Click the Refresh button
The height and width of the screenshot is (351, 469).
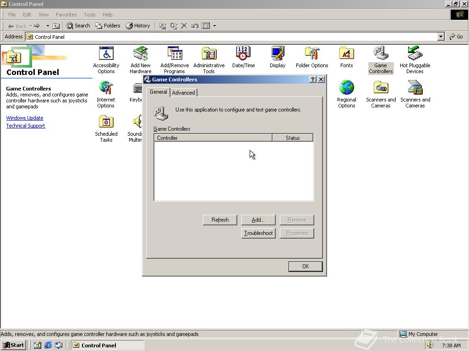tap(220, 220)
